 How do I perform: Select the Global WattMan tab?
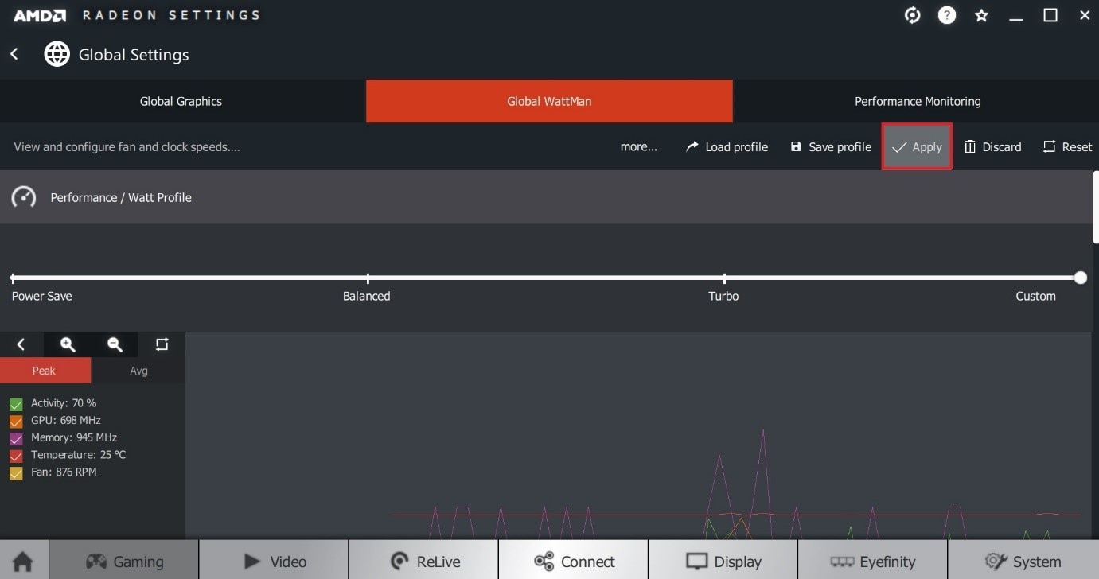[x=549, y=101]
